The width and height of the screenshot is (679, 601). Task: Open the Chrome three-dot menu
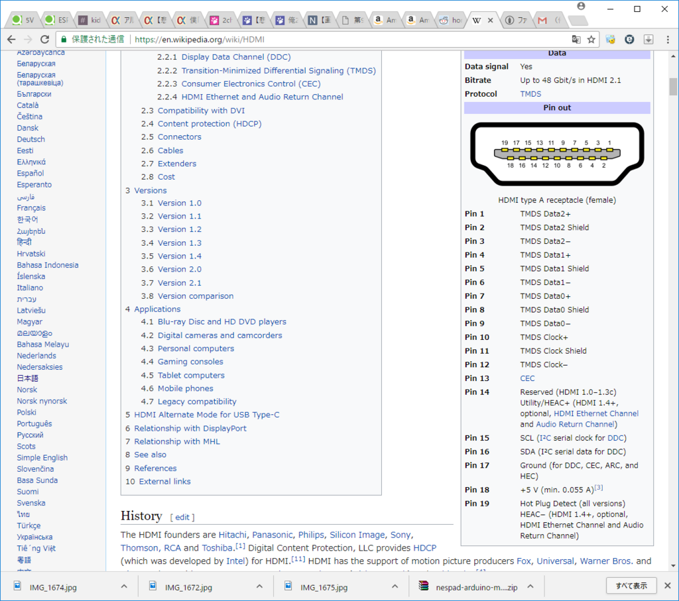(x=668, y=39)
